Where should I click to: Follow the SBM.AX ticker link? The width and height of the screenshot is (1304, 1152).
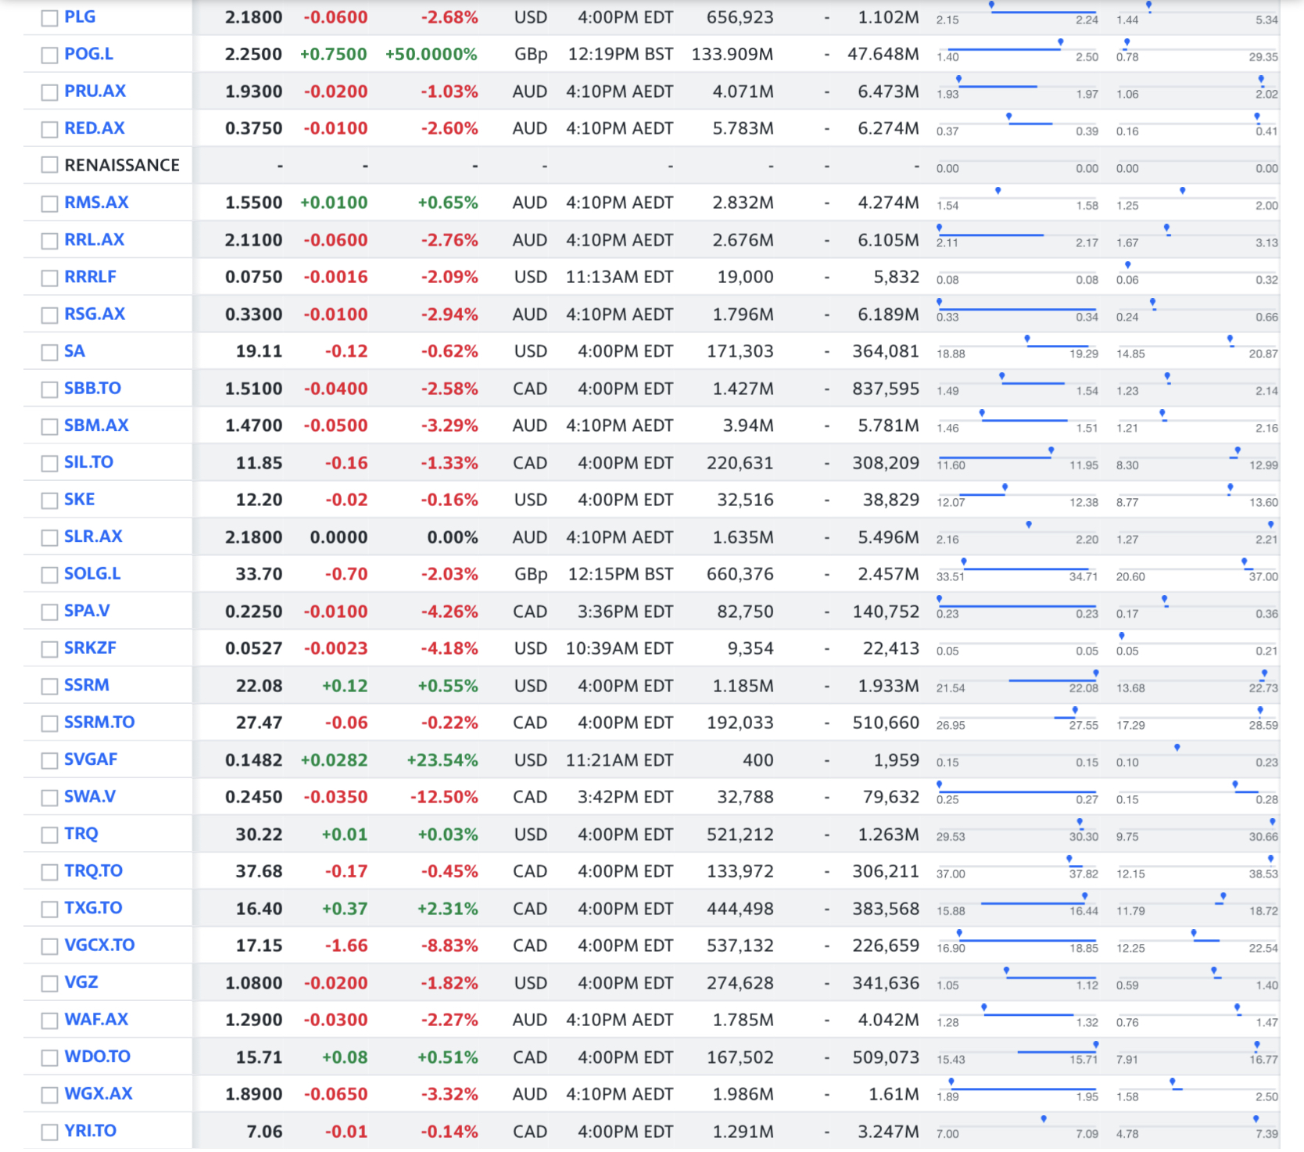click(96, 425)
